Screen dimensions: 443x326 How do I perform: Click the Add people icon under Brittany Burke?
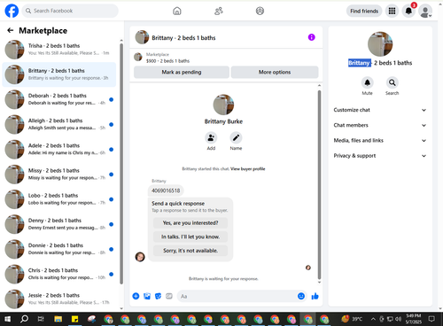coord(211,137)
